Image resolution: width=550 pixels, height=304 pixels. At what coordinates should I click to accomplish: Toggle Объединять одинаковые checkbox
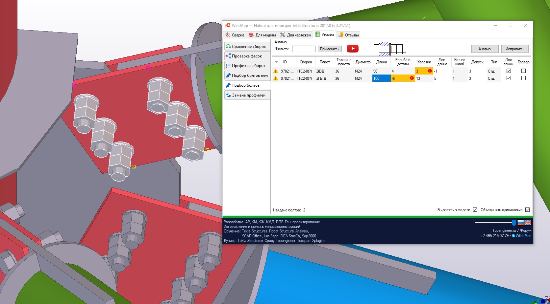pyautogui.click(x=527, y=210)
